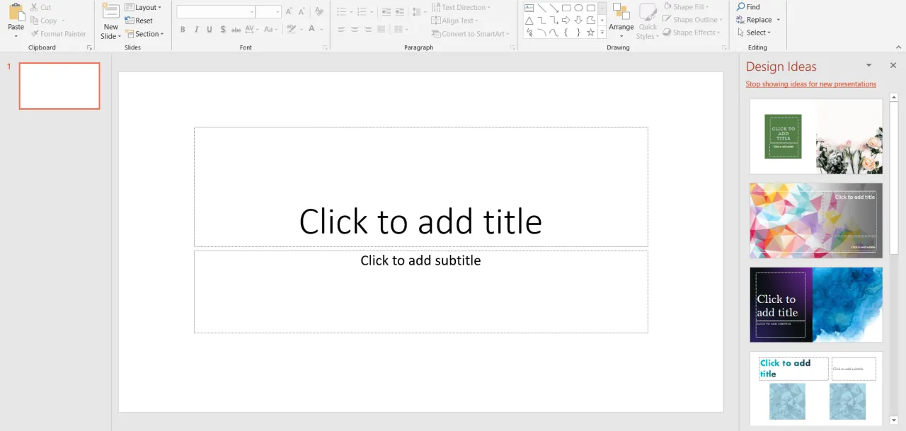Click Stop showing ideas for new presentations

811,84
